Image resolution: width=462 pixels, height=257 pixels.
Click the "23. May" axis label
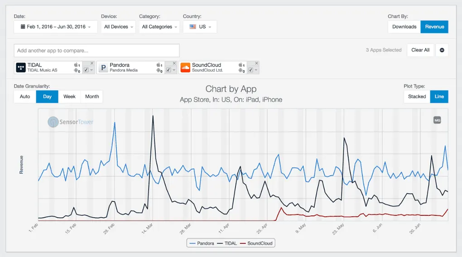[338, 229]
